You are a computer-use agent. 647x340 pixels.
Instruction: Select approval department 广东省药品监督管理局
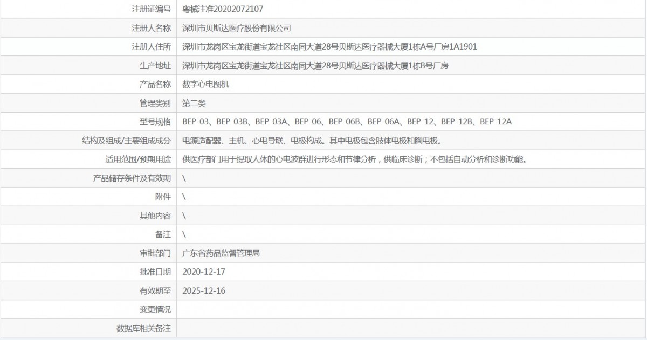click(222, 253)
